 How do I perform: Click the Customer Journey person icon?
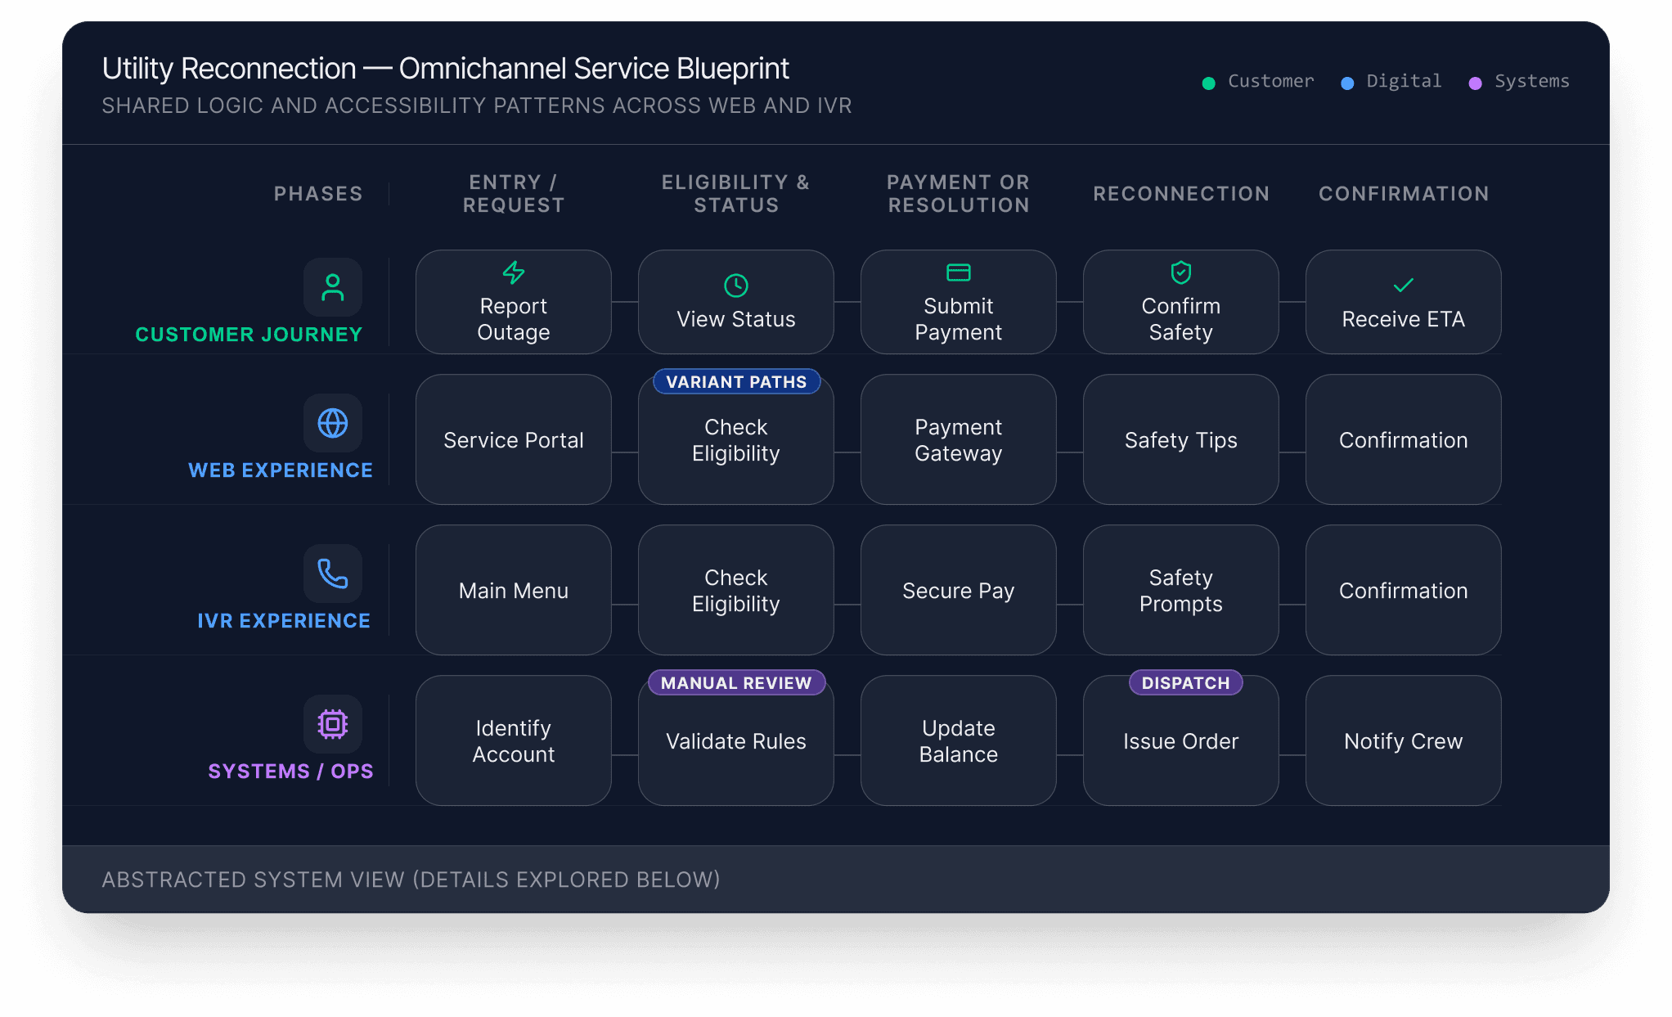pyautogui.click(x=332, y=287)
